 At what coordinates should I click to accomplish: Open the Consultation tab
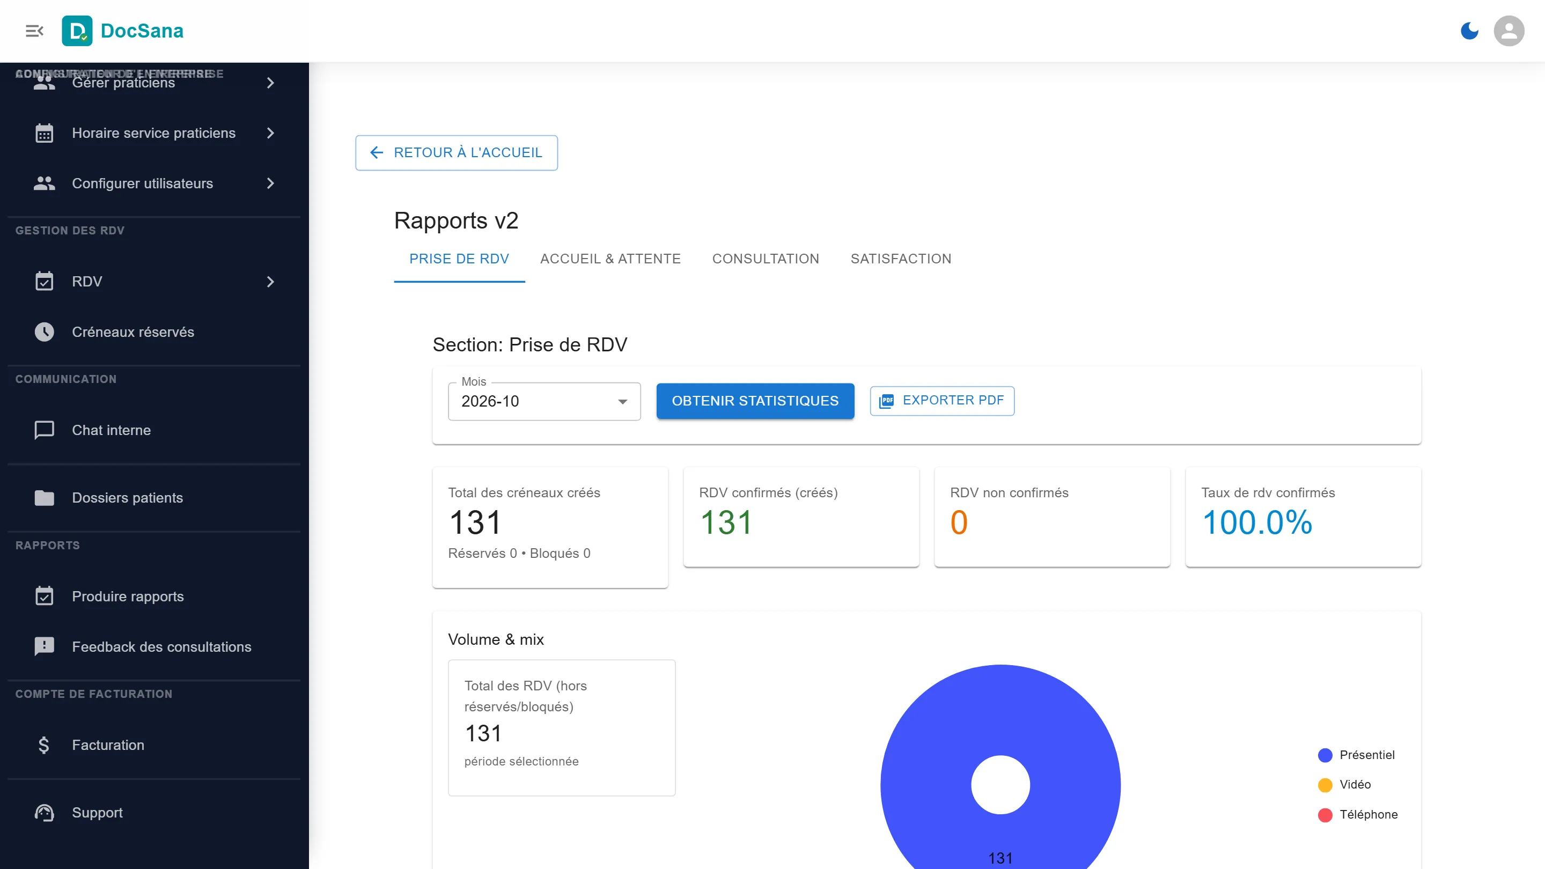pyautogui.click(x=766, y=259)
